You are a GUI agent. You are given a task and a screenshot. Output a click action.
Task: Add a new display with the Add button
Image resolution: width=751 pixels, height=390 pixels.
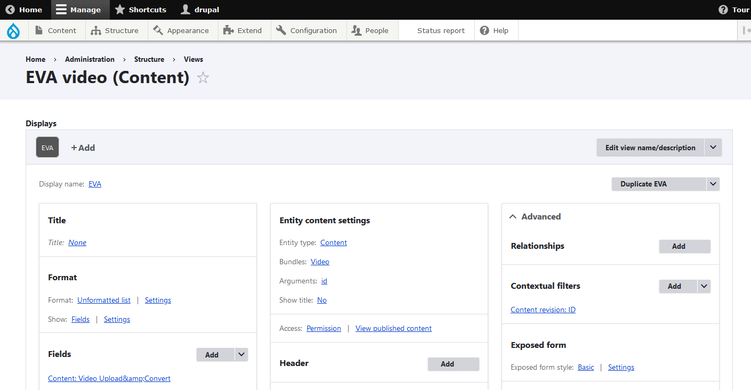coord(83,147)
